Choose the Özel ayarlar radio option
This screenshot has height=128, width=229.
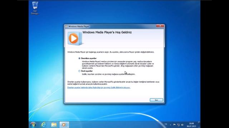tap(79, 71)
